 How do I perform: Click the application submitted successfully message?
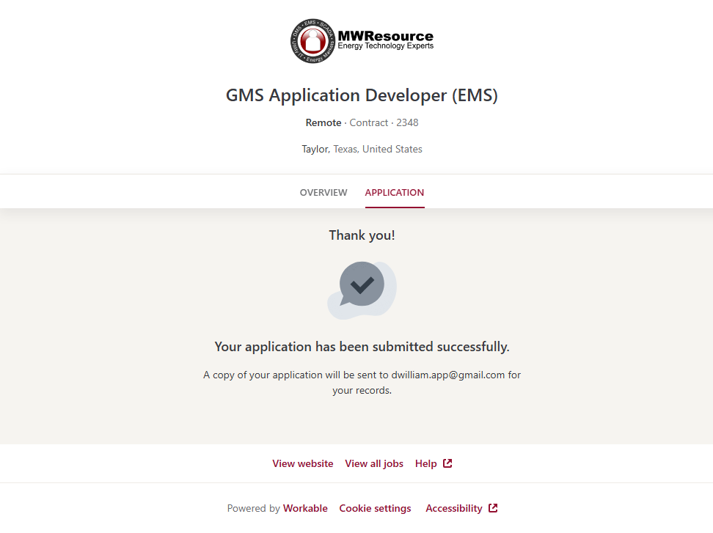coord(362,347)
